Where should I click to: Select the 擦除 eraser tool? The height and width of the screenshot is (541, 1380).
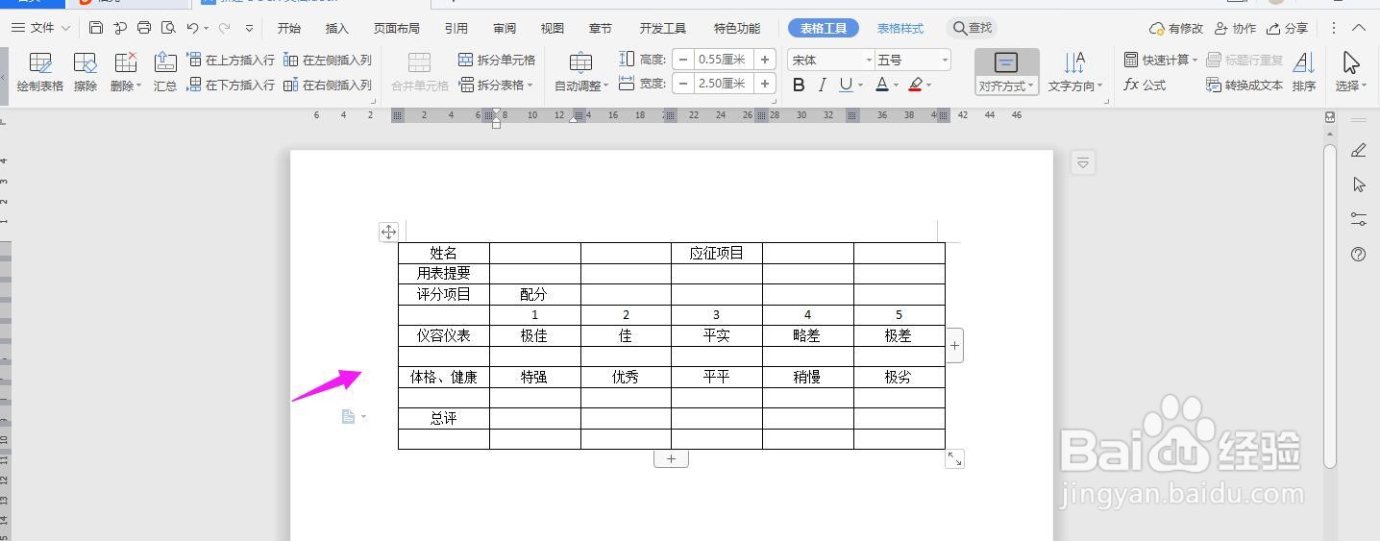point(86,72)
